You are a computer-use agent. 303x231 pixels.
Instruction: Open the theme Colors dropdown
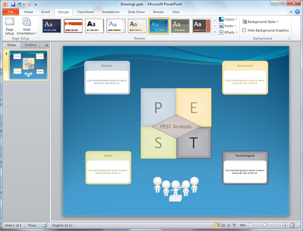click(228, 19)
